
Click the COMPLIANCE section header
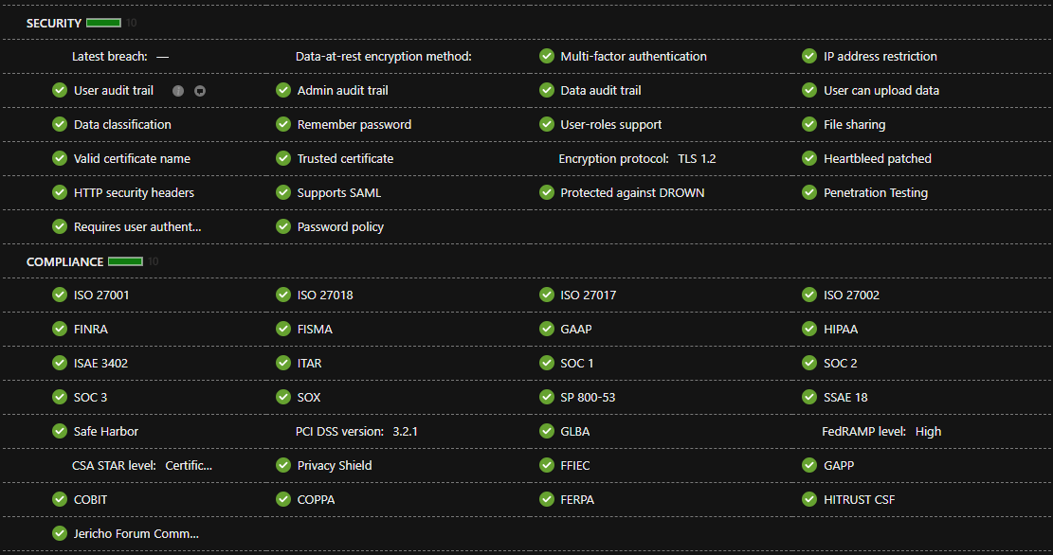tap(64, 261)
